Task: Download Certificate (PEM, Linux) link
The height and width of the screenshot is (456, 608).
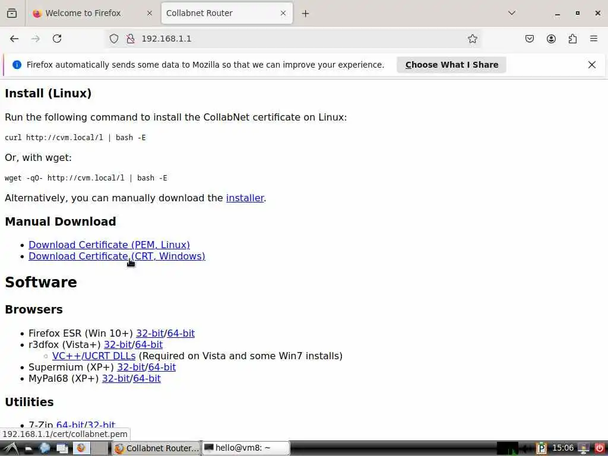Action: click(109, 245)
